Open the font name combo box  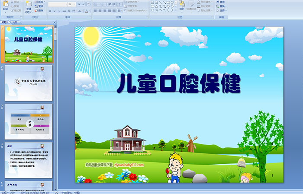(58, 4)
